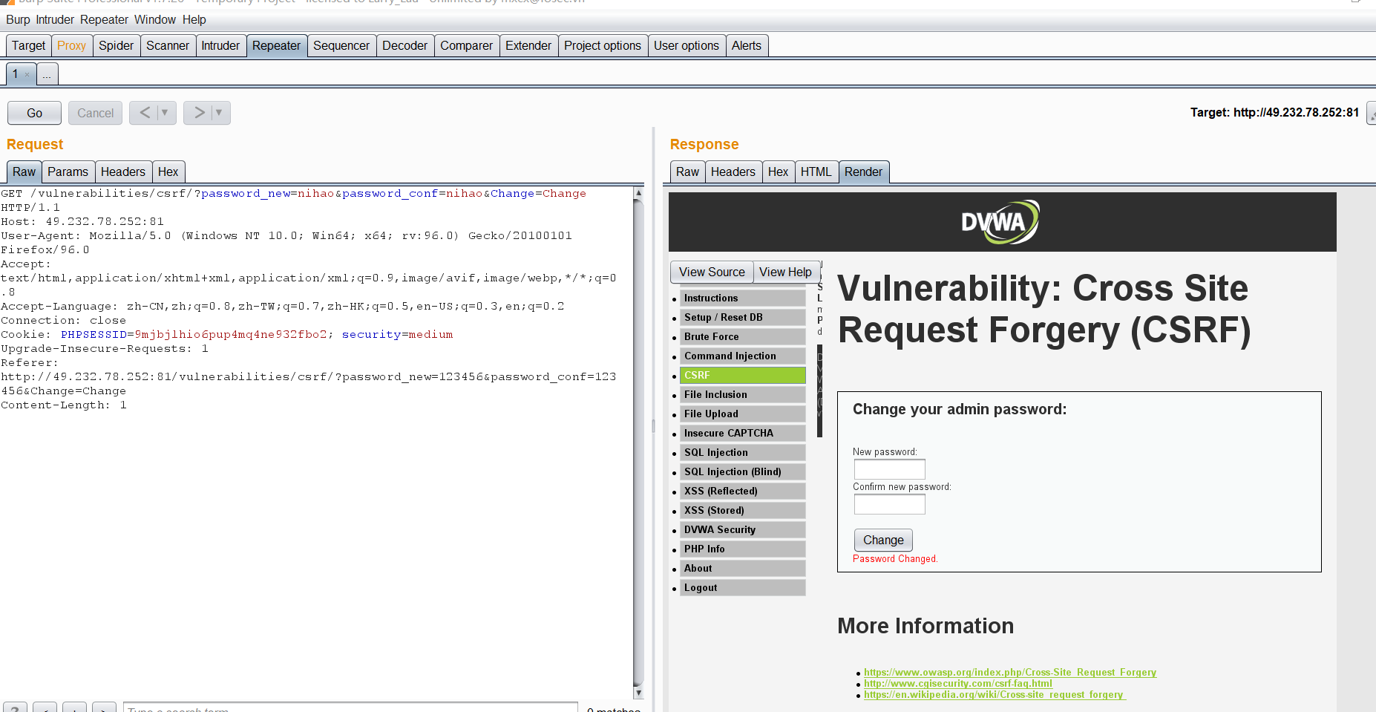Screen dimensions: 1376x712
Task: Open the back history dropdown arrow
Action: tap(166, 113)
